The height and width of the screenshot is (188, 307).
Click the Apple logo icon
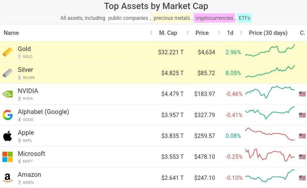click(8, 136)
